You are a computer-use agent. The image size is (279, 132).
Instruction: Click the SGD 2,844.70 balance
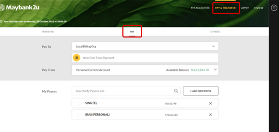(200, 70)
